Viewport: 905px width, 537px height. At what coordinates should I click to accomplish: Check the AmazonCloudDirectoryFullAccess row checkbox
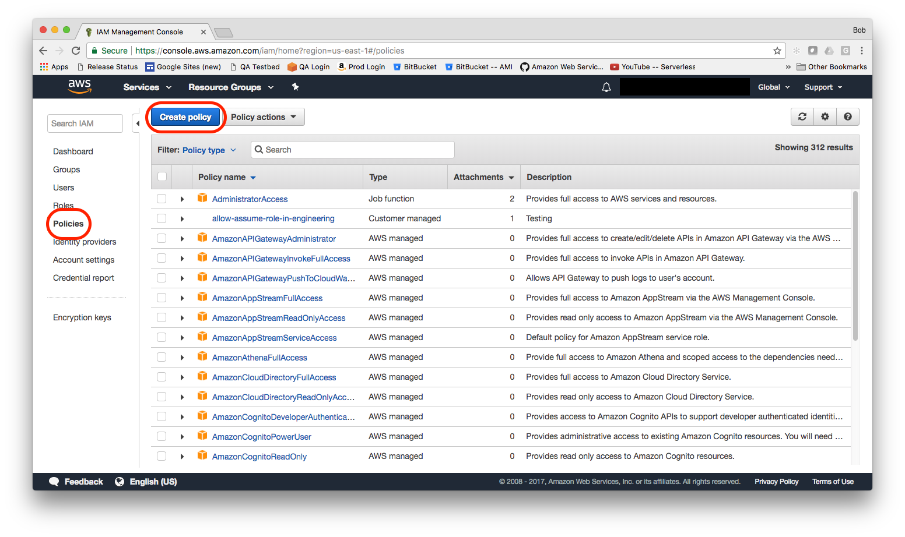point(162,377)
